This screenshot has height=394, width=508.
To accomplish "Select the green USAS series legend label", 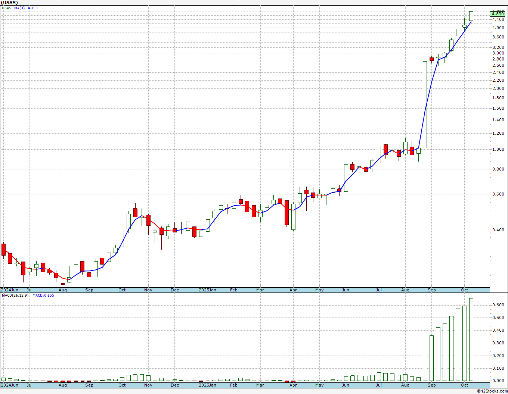I will click(x=6, y=8).
